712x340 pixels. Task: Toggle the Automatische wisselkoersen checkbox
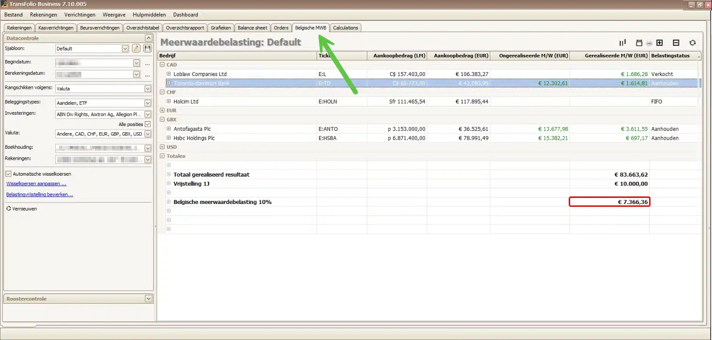point(9,174)
